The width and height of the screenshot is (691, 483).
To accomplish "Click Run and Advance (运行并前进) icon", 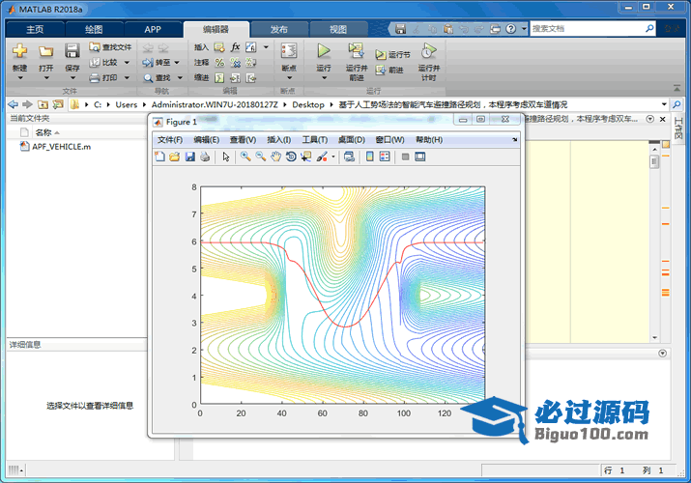I will (356, 51).
